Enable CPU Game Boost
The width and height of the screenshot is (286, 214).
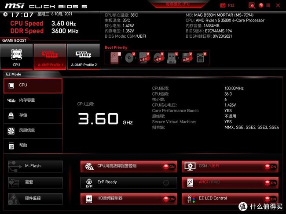[17, 57]
